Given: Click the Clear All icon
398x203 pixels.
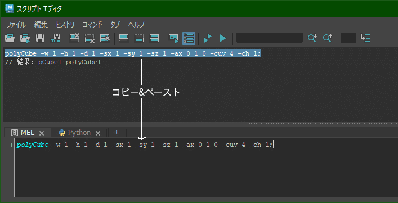Looking at the screenshot, I should [105, 38].
